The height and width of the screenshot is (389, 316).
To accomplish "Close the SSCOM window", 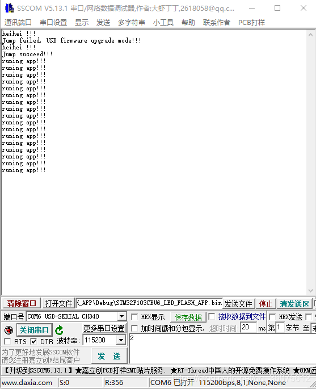I will [304, 8].
